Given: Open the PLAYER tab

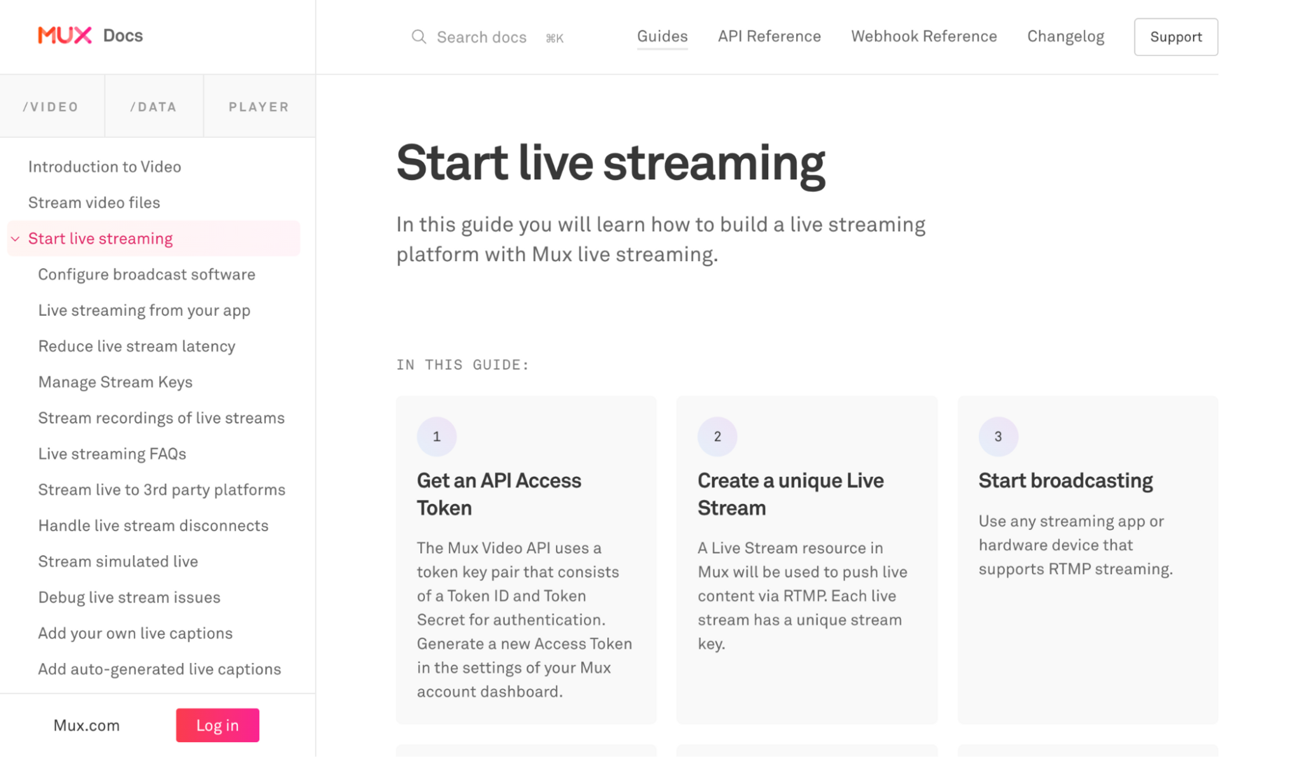Looking at the screenshot, I should [x=259, y=106].
